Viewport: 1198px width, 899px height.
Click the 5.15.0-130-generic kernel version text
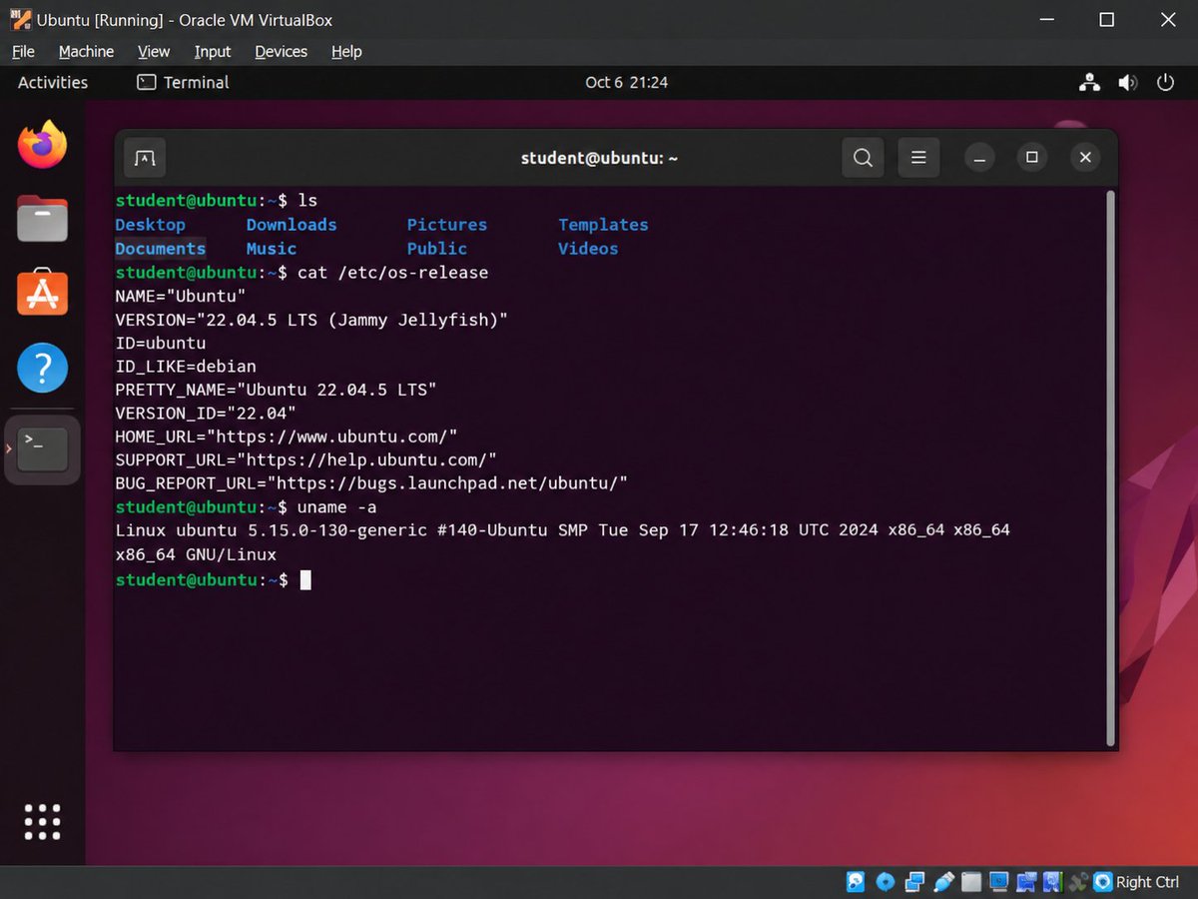(336, 530)
